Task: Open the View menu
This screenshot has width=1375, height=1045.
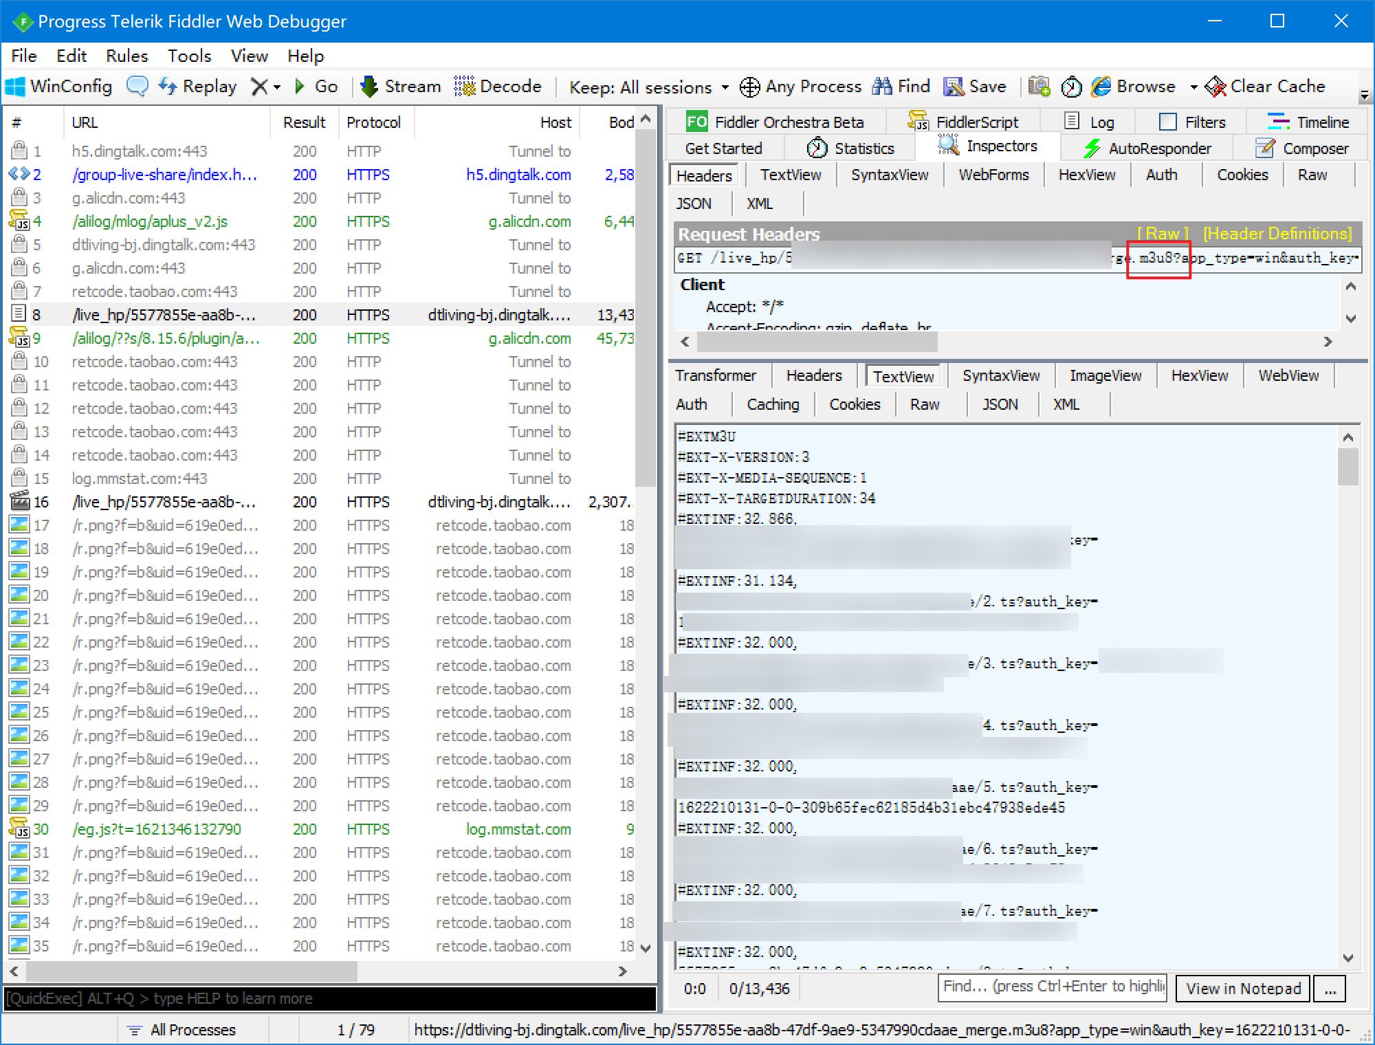Action: pos(249,56)
